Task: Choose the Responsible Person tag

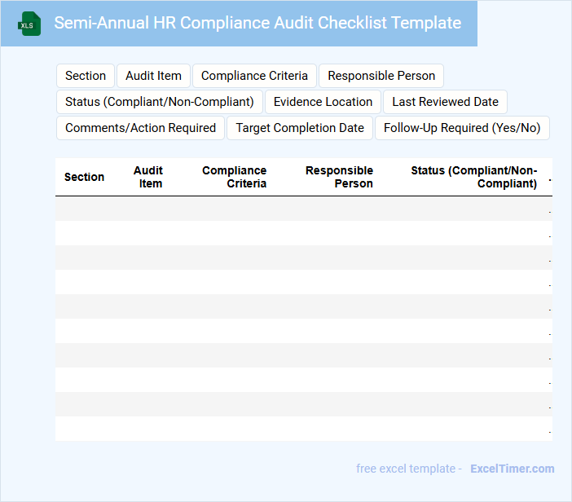Action: (381, 76)
